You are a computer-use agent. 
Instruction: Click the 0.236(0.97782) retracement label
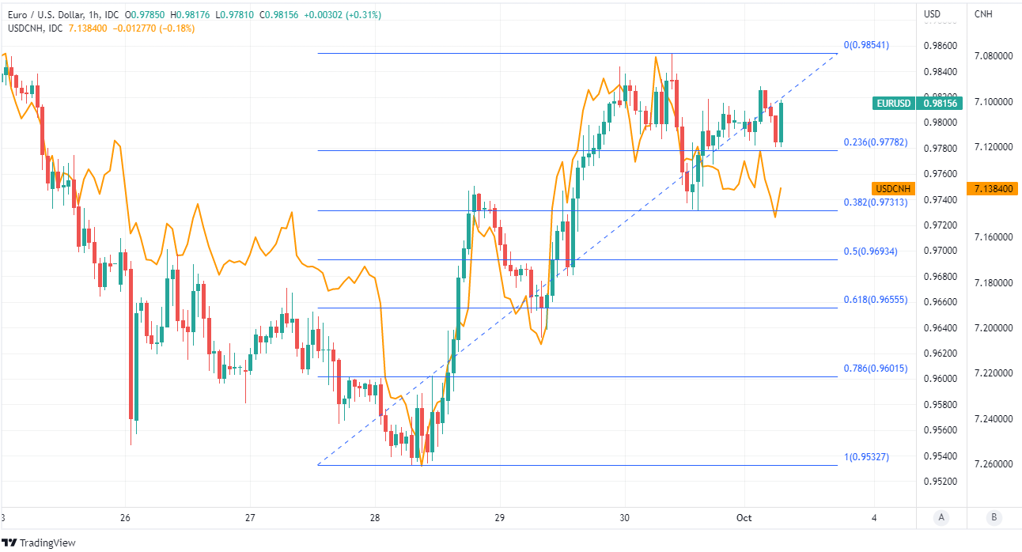[874, 142]
